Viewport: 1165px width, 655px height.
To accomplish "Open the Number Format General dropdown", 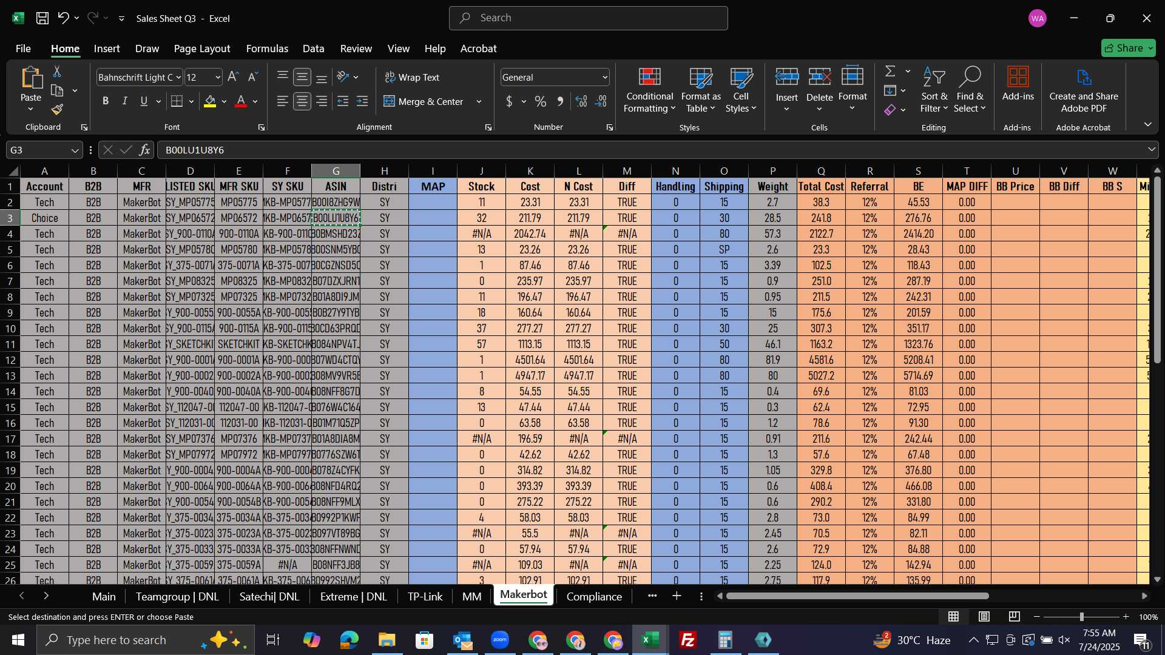I will [x=604, y=77].
